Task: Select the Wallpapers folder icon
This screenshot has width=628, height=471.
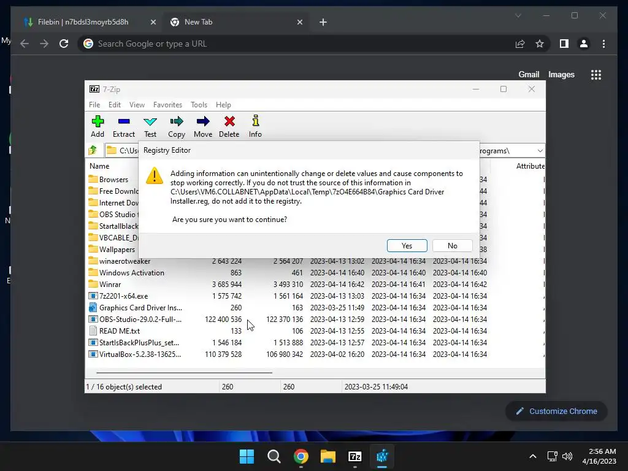Action: 93,249
